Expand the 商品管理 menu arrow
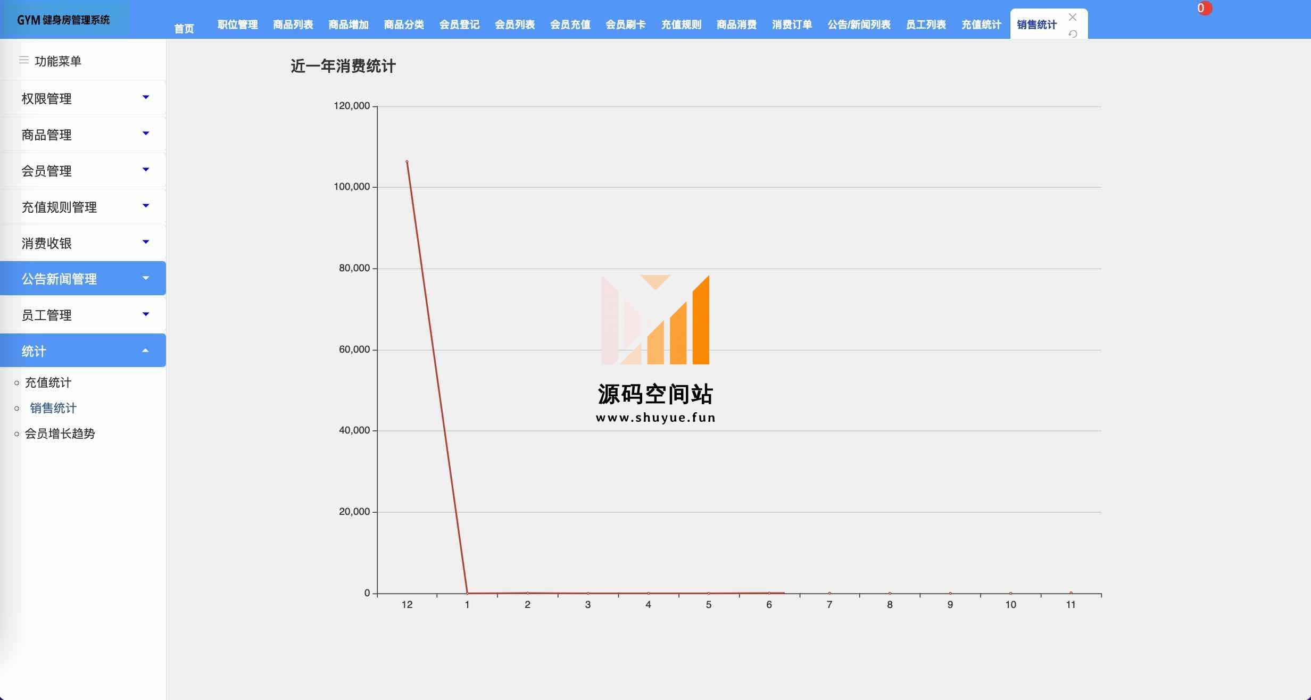The height and width of the screenshot is (700, 1311). [146, 134]
